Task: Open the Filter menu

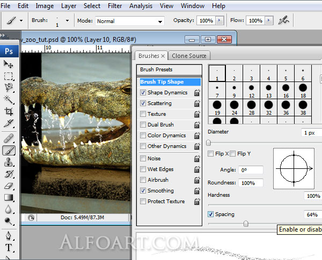Action: [x=115, y=6]
